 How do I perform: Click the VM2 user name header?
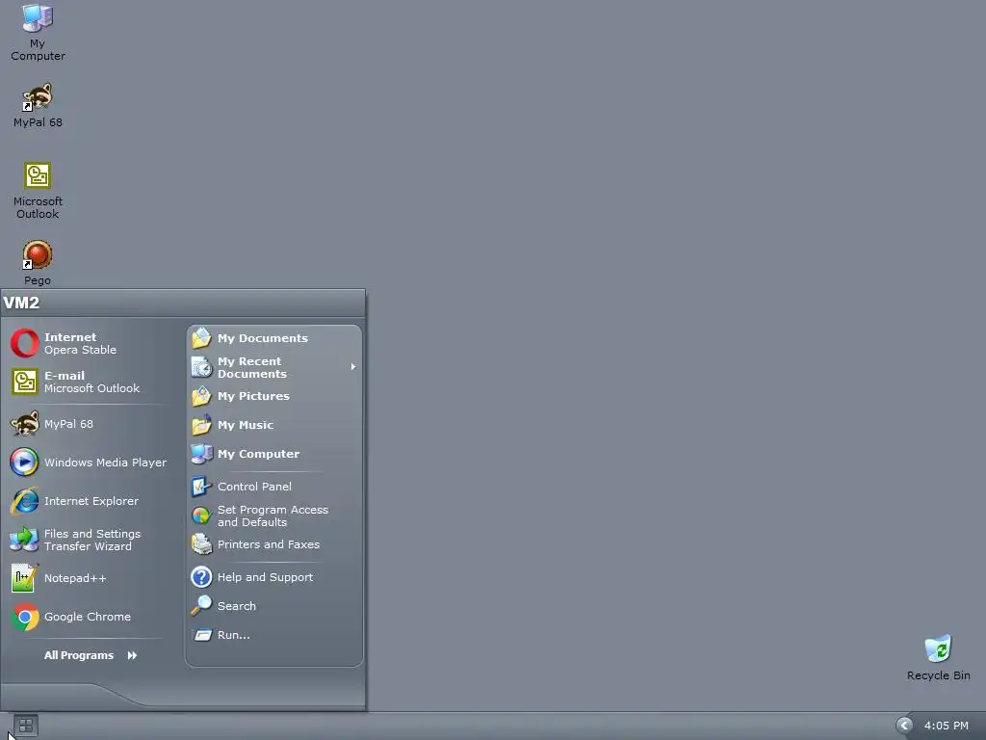tap(21, 303)
